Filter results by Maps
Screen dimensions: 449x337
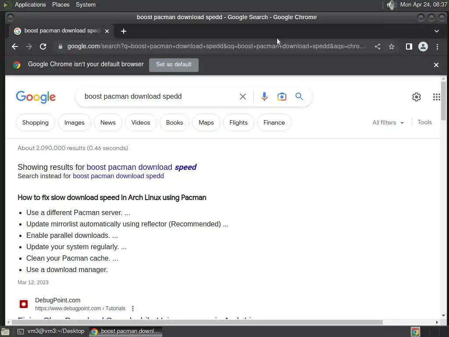[x=206, y=123]
